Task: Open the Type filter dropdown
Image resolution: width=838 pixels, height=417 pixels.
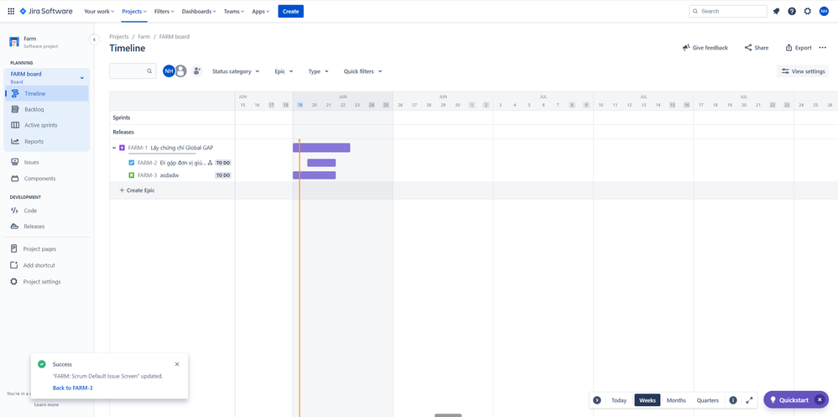Action: pyautogui.click(x=318, y=71)
